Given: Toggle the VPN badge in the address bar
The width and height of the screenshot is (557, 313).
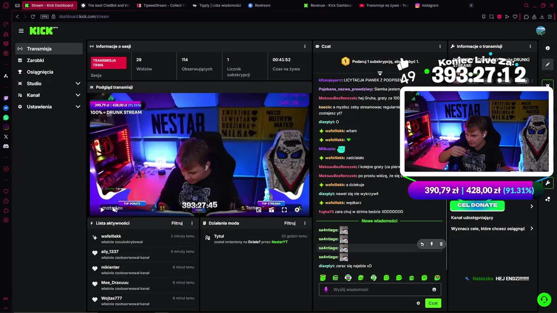Looking at the screenshot, I should click(x=44, y=17).
